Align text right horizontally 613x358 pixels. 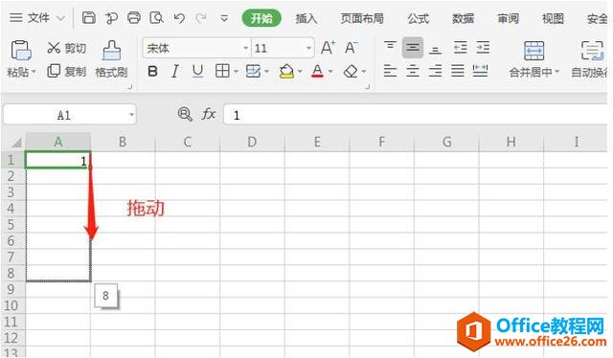click(435, 71)
